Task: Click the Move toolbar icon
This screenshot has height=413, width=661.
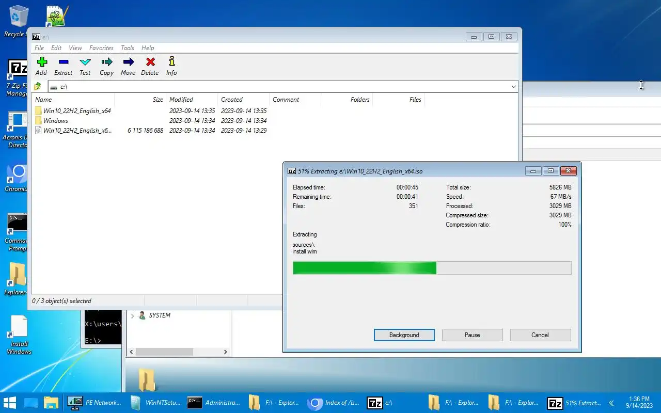Action: point(128,66)
